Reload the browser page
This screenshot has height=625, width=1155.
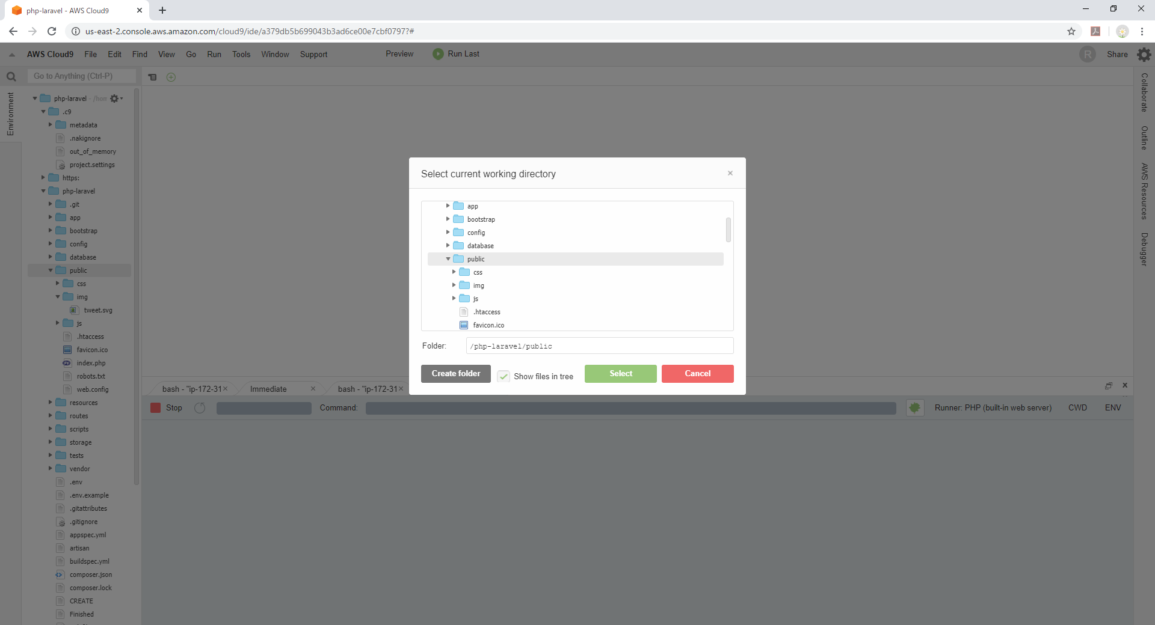[x=52, y=31]
